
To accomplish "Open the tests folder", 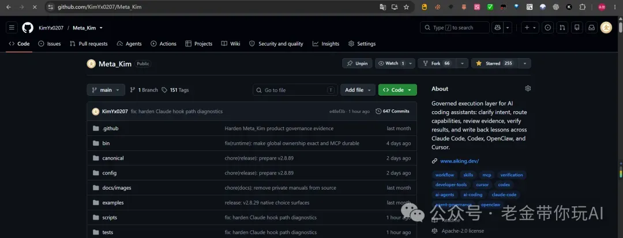I will pos(108,232).
